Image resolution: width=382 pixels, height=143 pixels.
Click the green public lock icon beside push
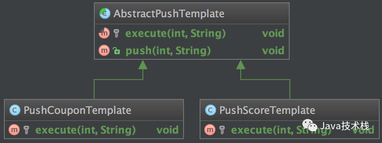[x=116, y=51]
